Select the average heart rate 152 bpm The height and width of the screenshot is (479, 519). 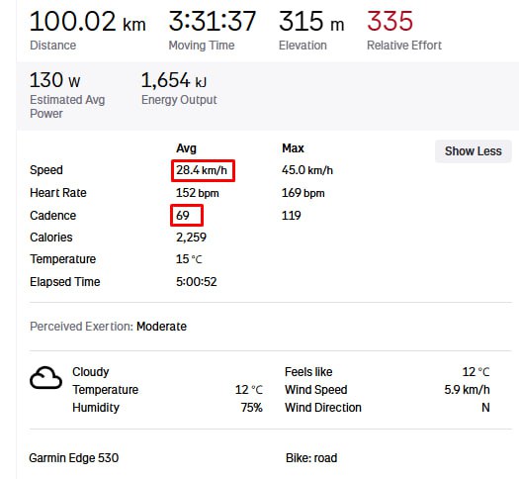coord(198,193)
